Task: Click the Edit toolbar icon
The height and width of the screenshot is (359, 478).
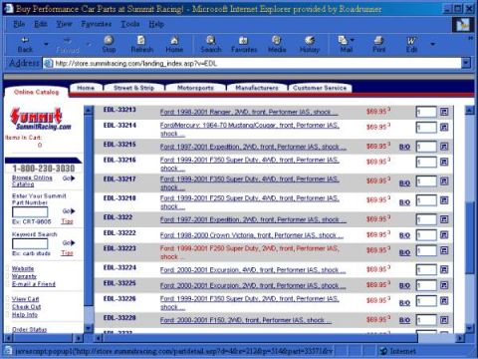Action: [411, 45]
